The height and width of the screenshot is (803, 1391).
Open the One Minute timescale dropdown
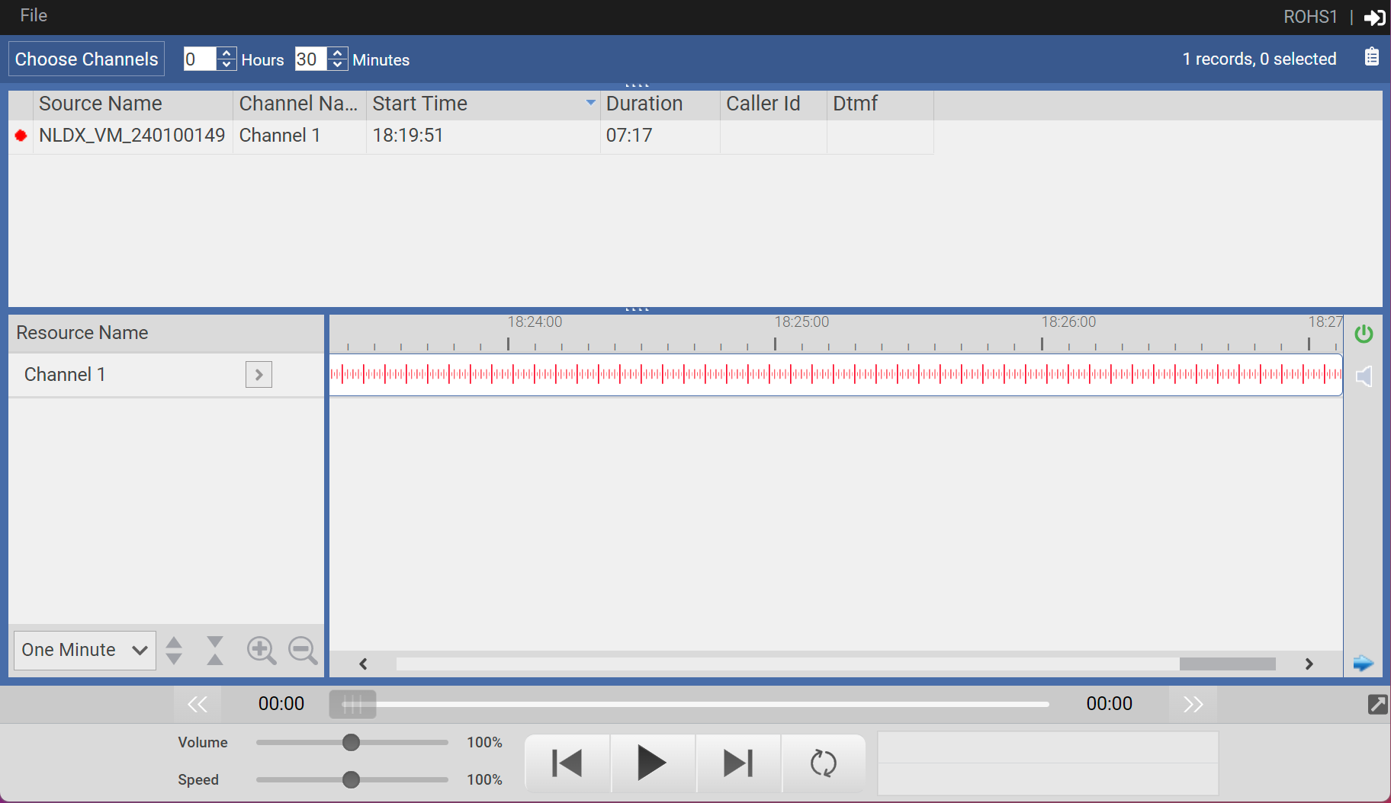click(x=85, y=650)
